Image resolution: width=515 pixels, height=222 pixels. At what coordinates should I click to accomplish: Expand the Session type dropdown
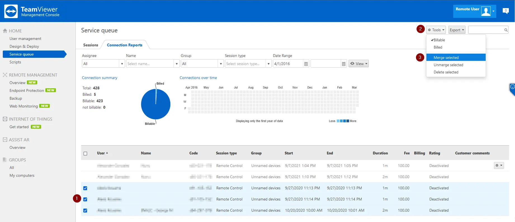[268, 64]
